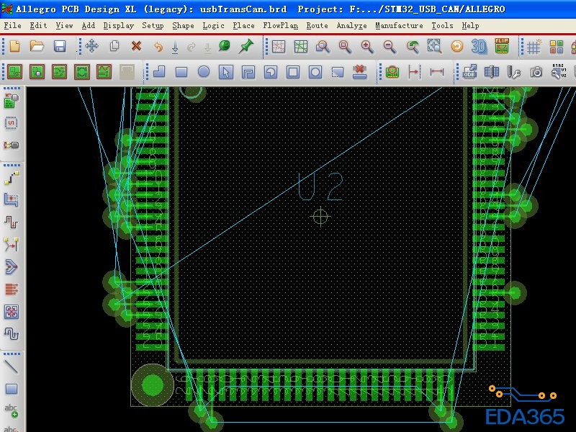Screen dimensions: 576x432
Task: Open the Setup menu
Action: click(153, 26)
